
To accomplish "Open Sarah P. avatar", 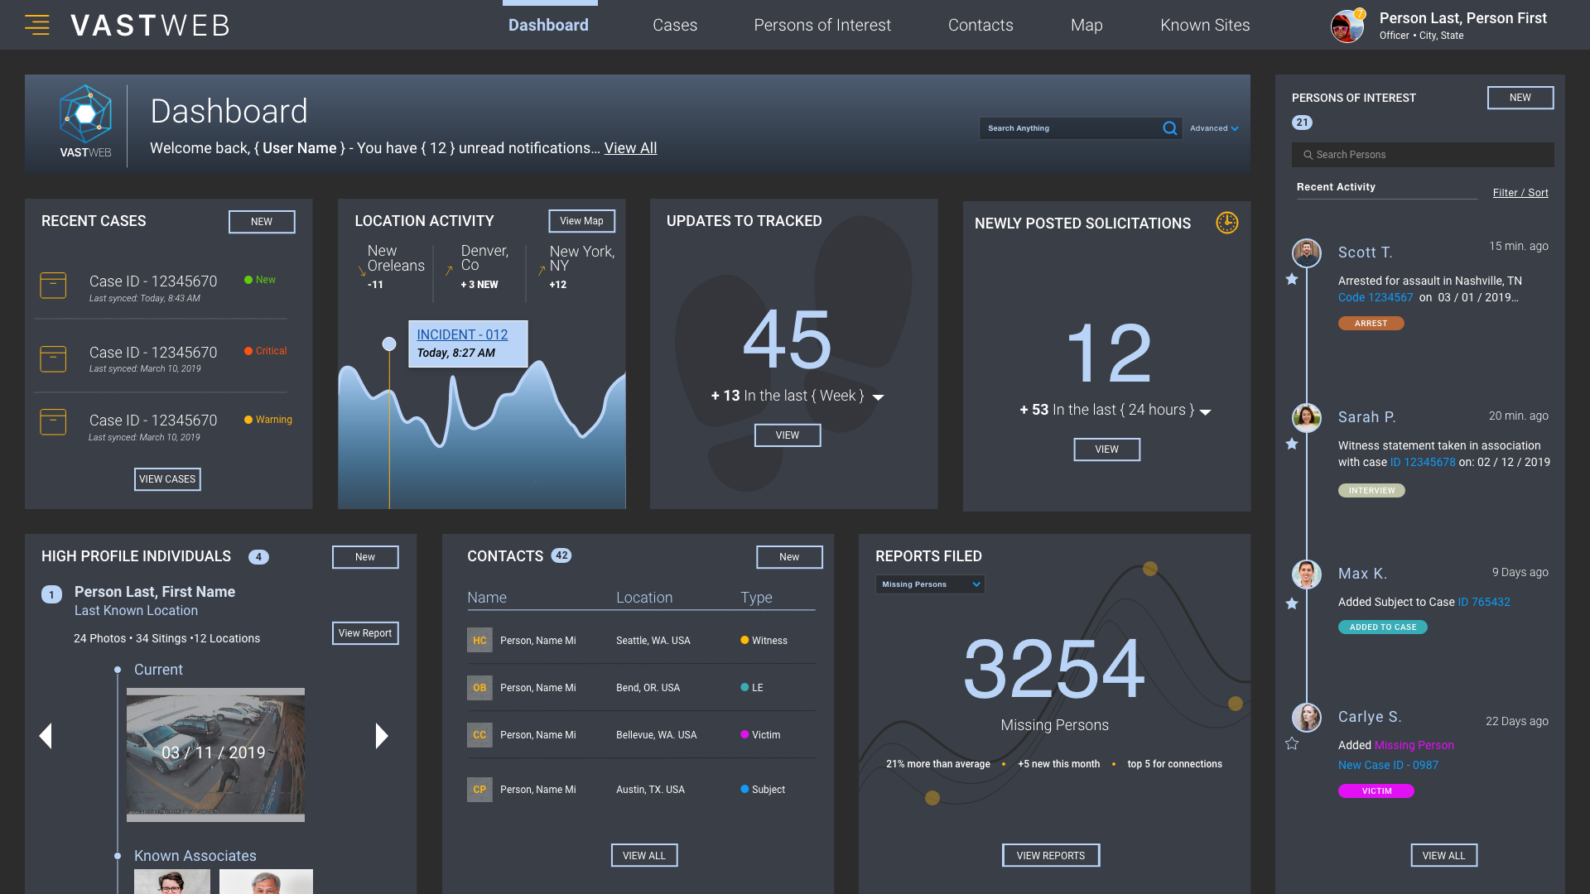I will pyautogui.click(x=1307, y=417).
